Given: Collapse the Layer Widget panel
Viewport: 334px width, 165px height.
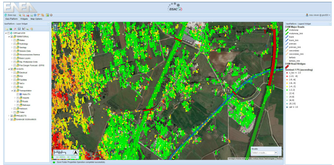Looking at the screenshot, I should point(48,24).
